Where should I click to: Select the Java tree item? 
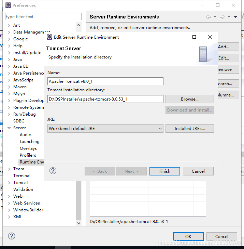pyautogui.click(x=17, y=60)
